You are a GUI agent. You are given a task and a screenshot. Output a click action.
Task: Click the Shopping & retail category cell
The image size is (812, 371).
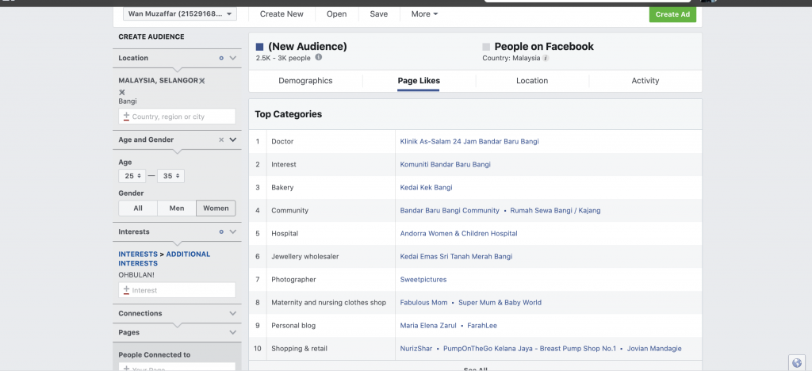pyautogui.click(x=331, y=349)
